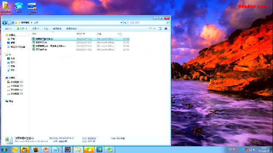
Task: Click the Print (打印) toolbar button
Action: 46,28
